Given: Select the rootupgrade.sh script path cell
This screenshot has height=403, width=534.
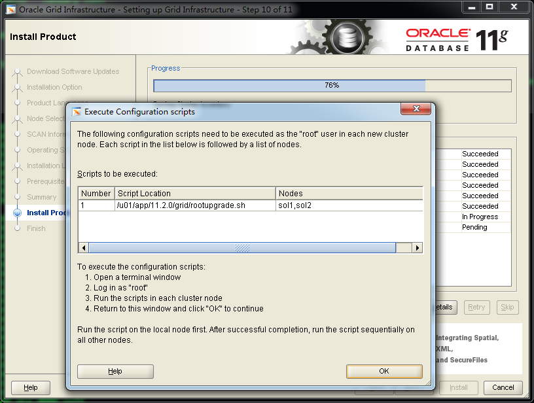Looking at the screenshot, I should pos(195,205).
